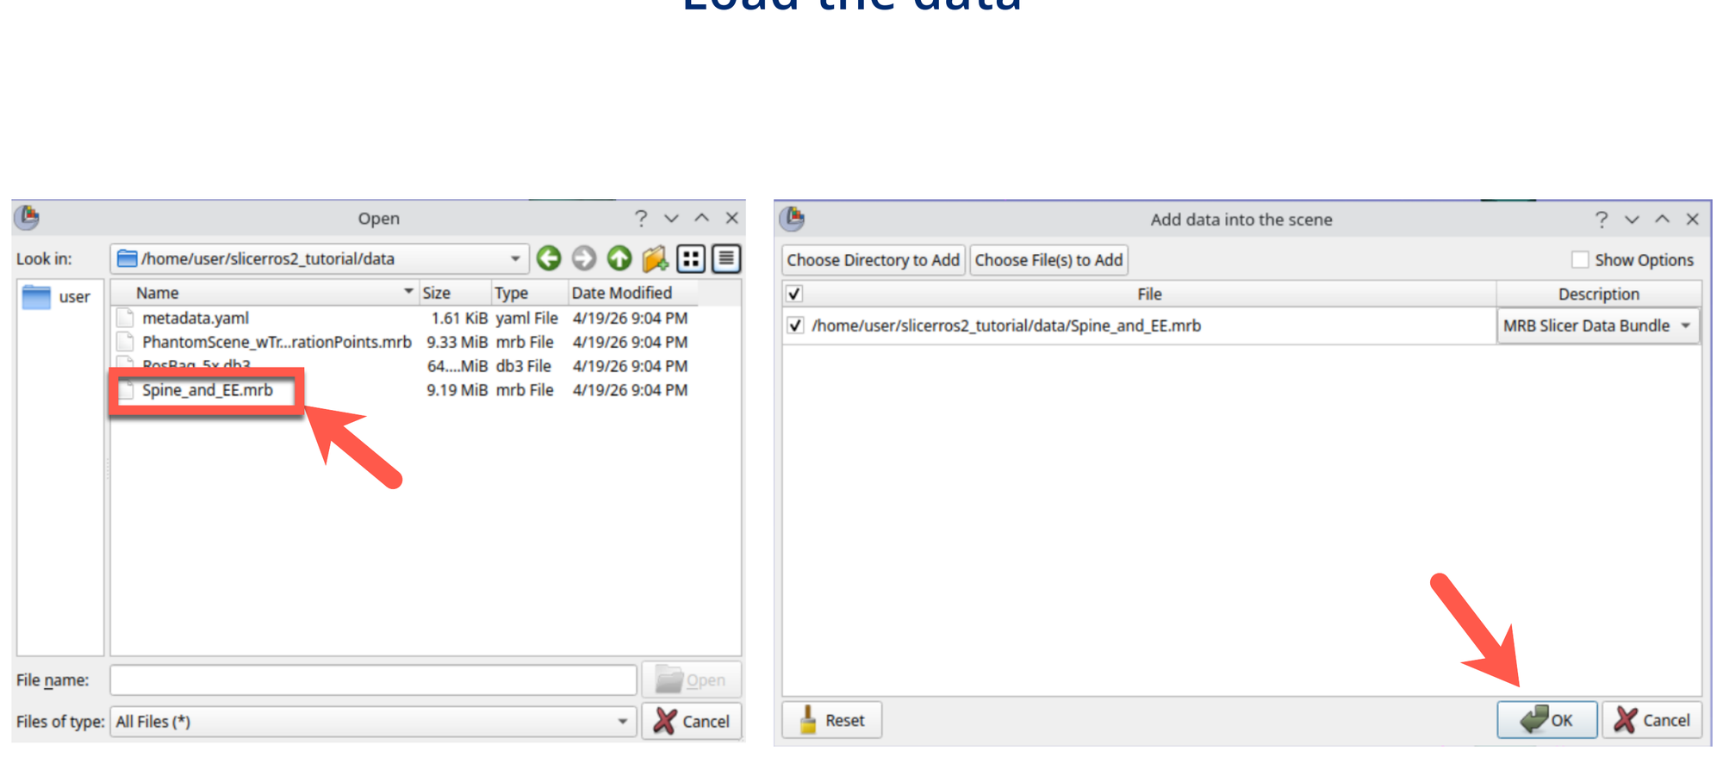Click the help question mark in Open dialog
The width and height of the screenshot is (1723, 757).
click(640, 219)
